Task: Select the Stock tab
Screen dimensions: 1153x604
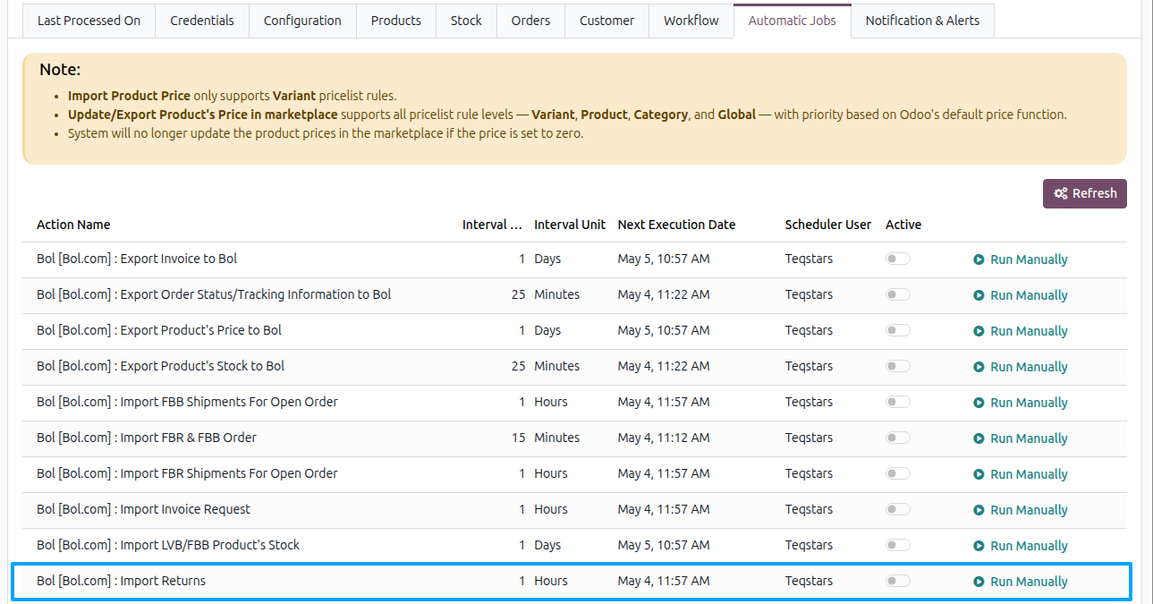Action: coord(466,21)
